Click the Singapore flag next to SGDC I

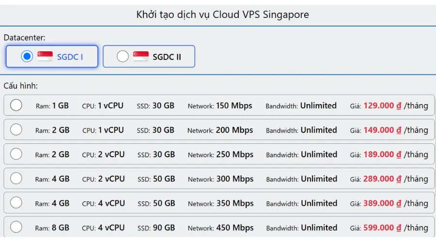(x=45, y=57)
